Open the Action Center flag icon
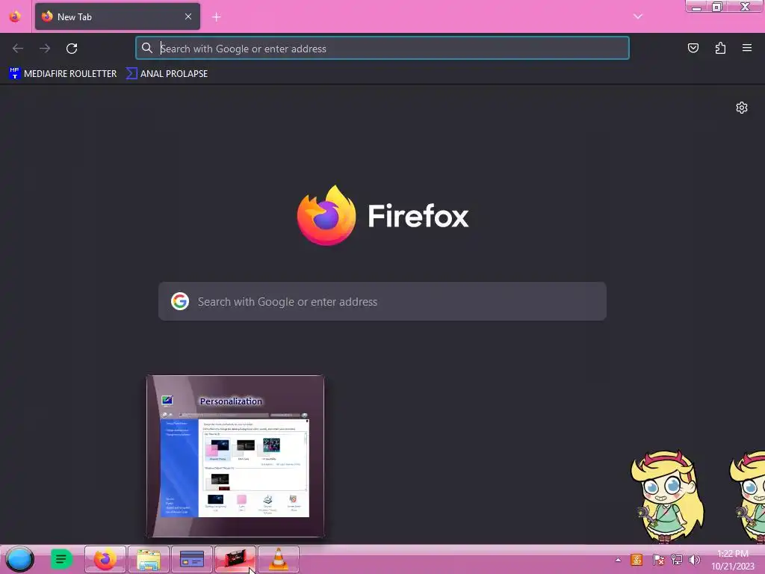Image resolution: width=765 pixels, height=574 pixels. coord(658,560)
